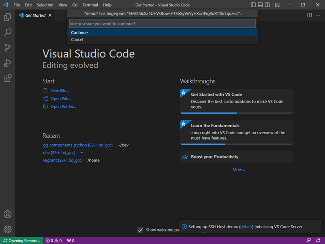Split the editor right
This screenshot has height=244, width=325.
[310, 15]
